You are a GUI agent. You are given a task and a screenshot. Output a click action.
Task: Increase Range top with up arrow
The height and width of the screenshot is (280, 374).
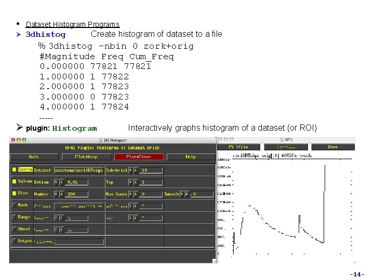[x=136, y=218]
